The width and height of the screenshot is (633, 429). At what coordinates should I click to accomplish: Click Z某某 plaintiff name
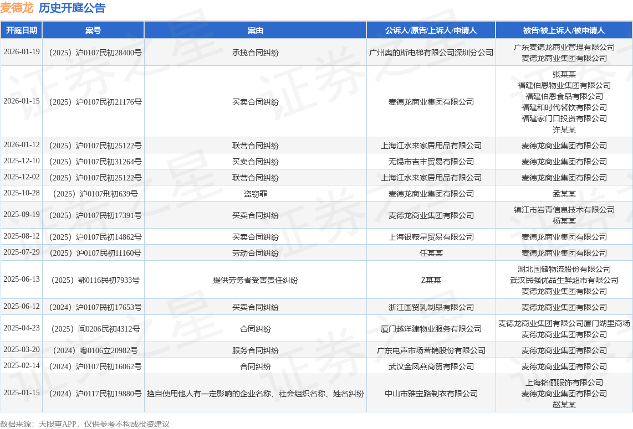point(431,280)
